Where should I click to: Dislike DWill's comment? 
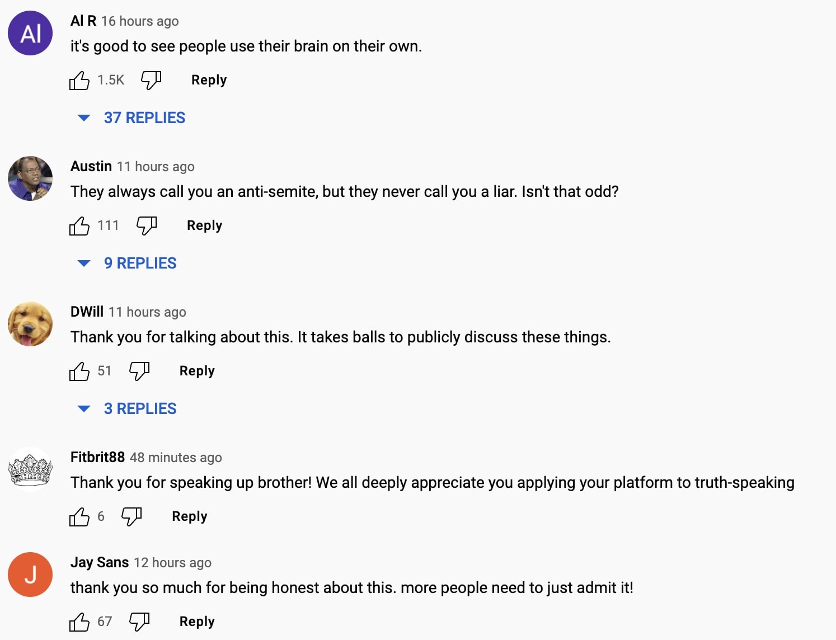pyautogui.click(x=139, y=371)
